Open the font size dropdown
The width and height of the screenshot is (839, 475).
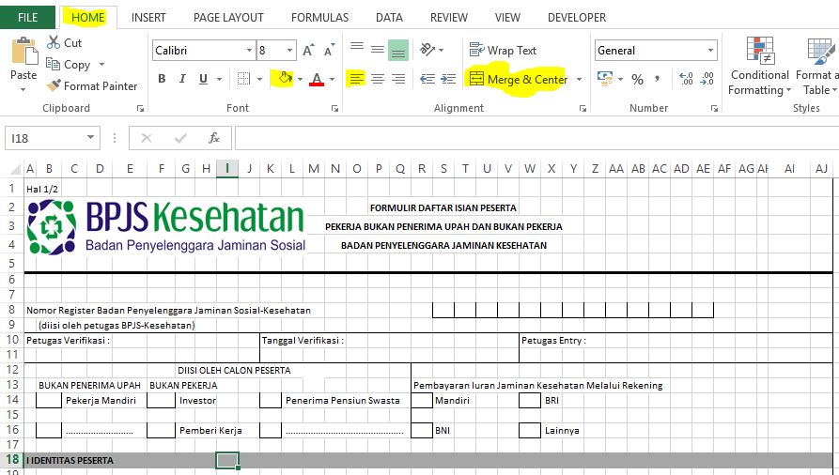pyautogui.click(x=289, y=51)
